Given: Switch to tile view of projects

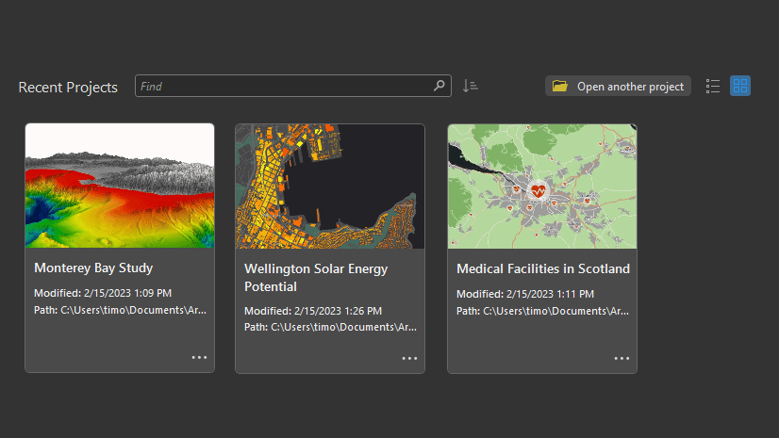Looking at the screenshot, I should [740, 86].
